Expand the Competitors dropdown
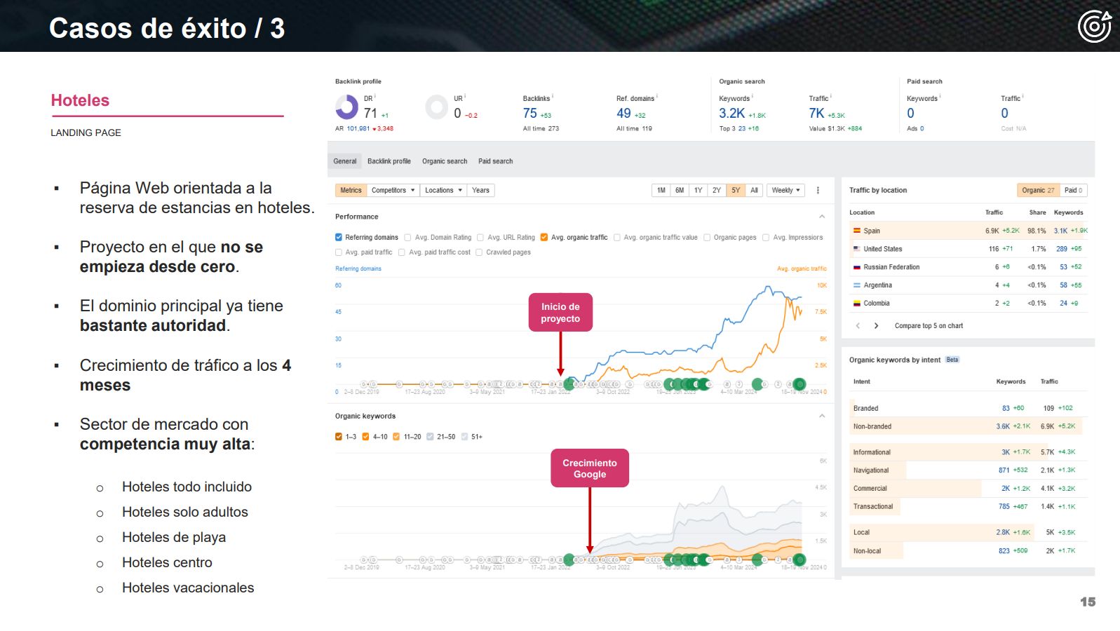Screen dimensions: 1120x631 coord(393,190)
